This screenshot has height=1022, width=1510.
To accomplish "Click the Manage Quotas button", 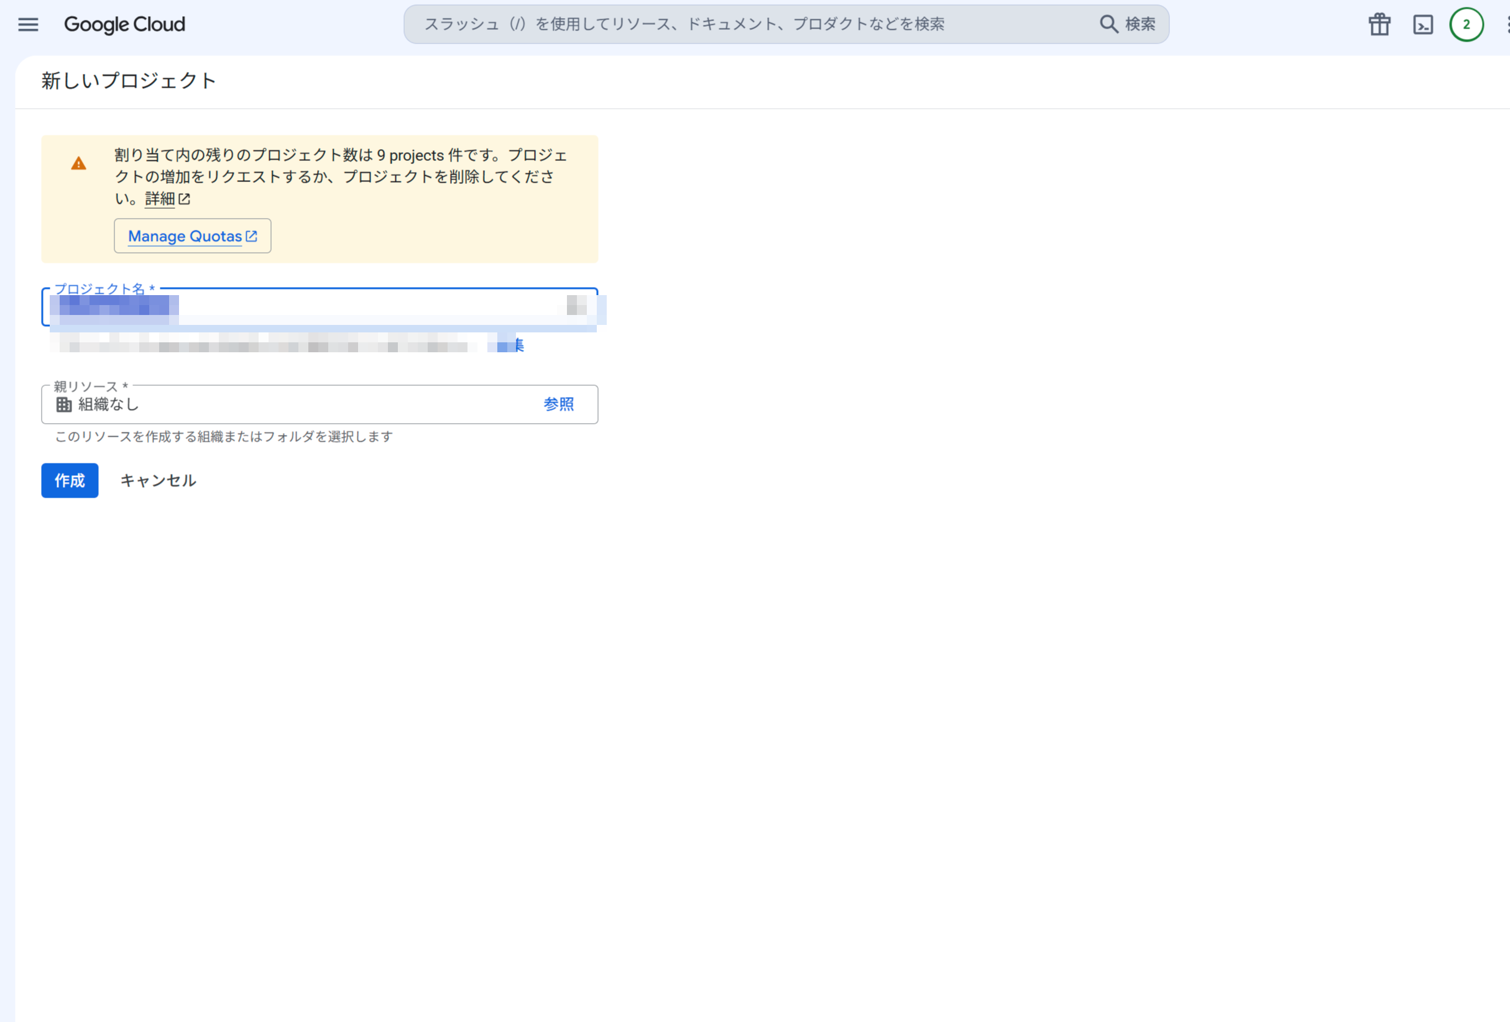I will click(192, 235).
